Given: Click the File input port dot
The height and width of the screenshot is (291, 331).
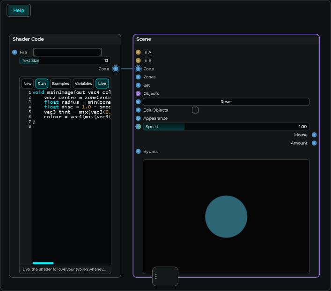Looking at the screenshot, I should (15, 52).
